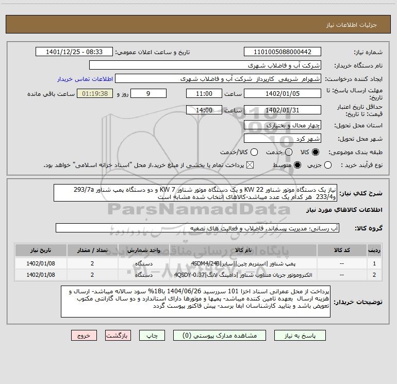
Task: Click the response deadline date 1402/01/05
Action: coord(283,93)
